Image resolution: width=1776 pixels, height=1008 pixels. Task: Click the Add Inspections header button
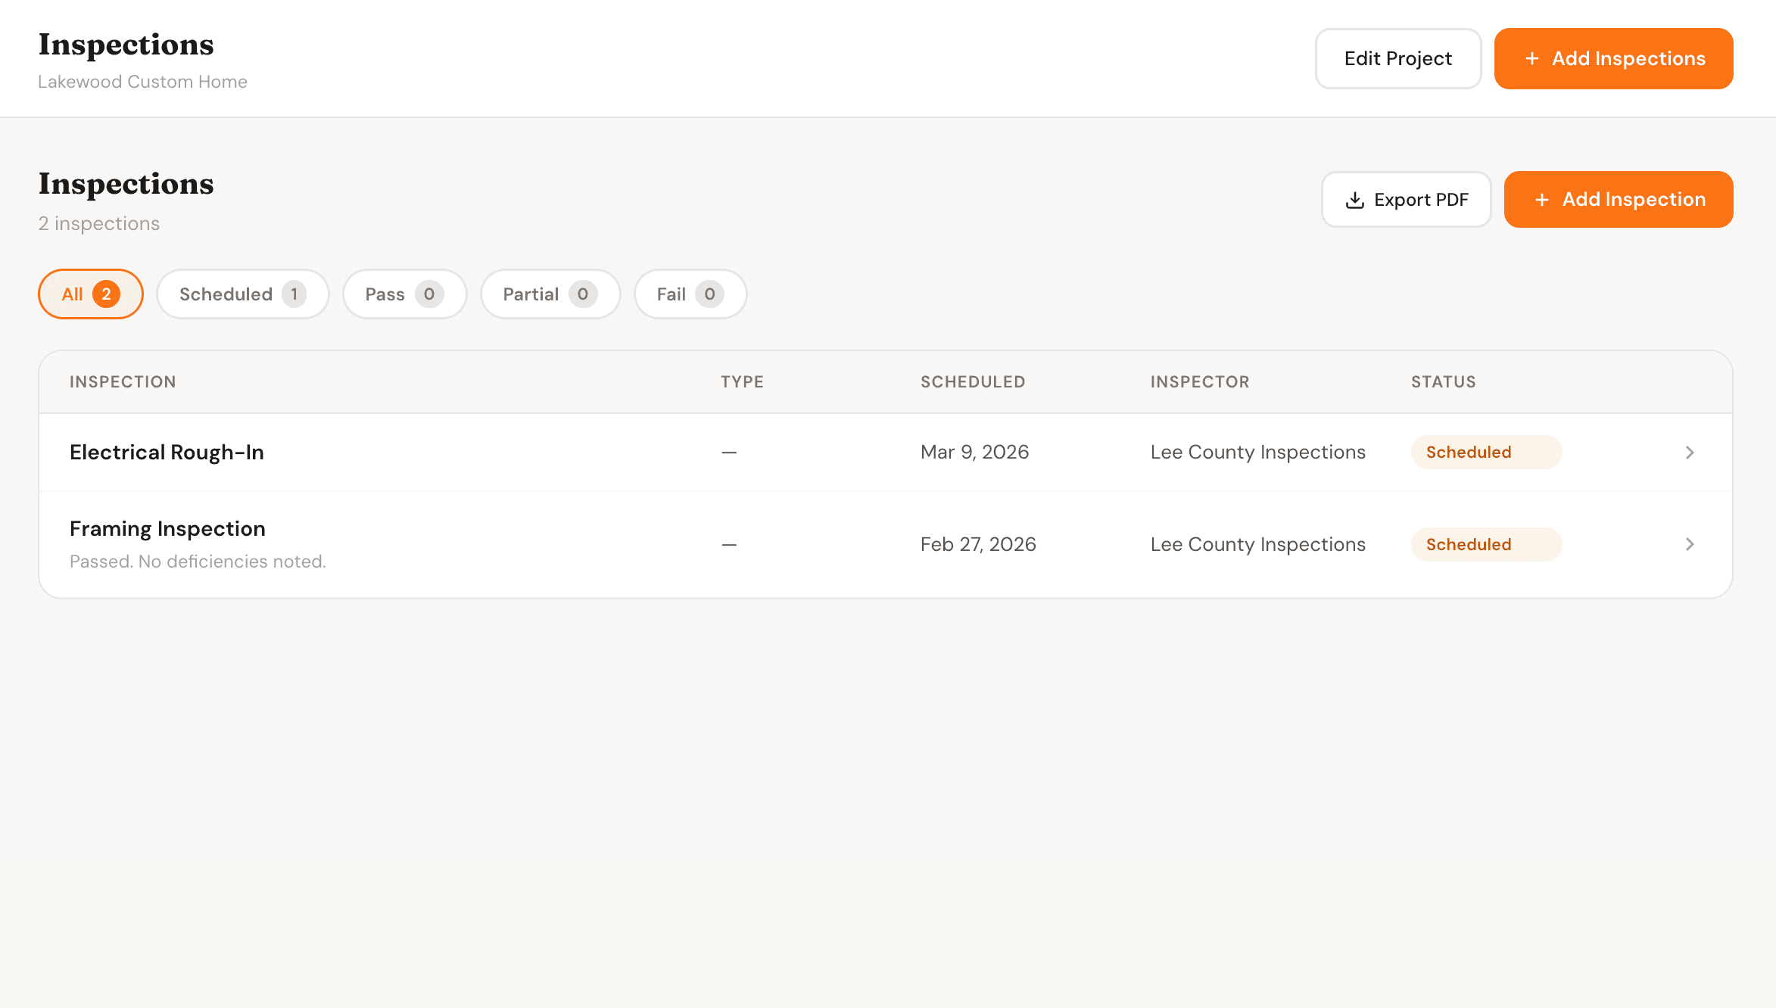tap(1613, 59)
